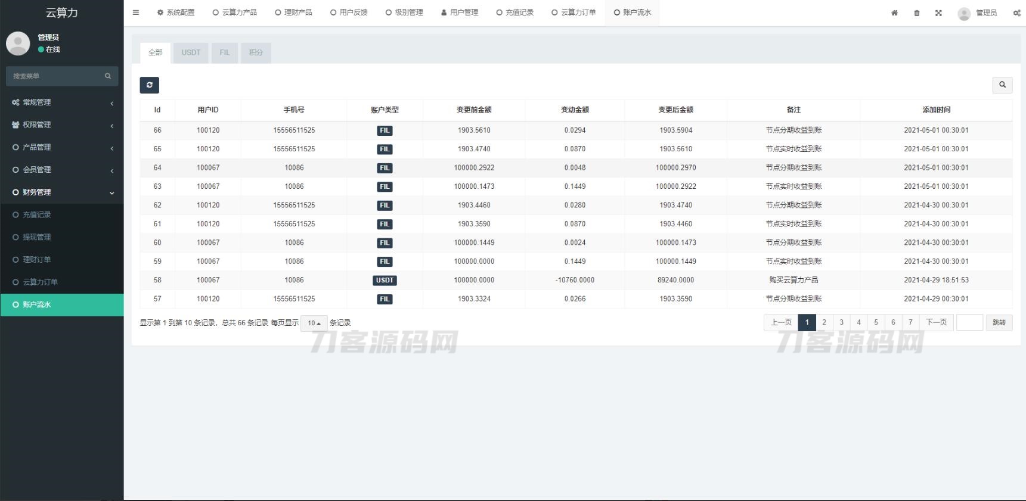The width and height of the screenshot is (1026, 501).
Task: Click the hamburger menu toggle icon
Action: click(136, 13)
